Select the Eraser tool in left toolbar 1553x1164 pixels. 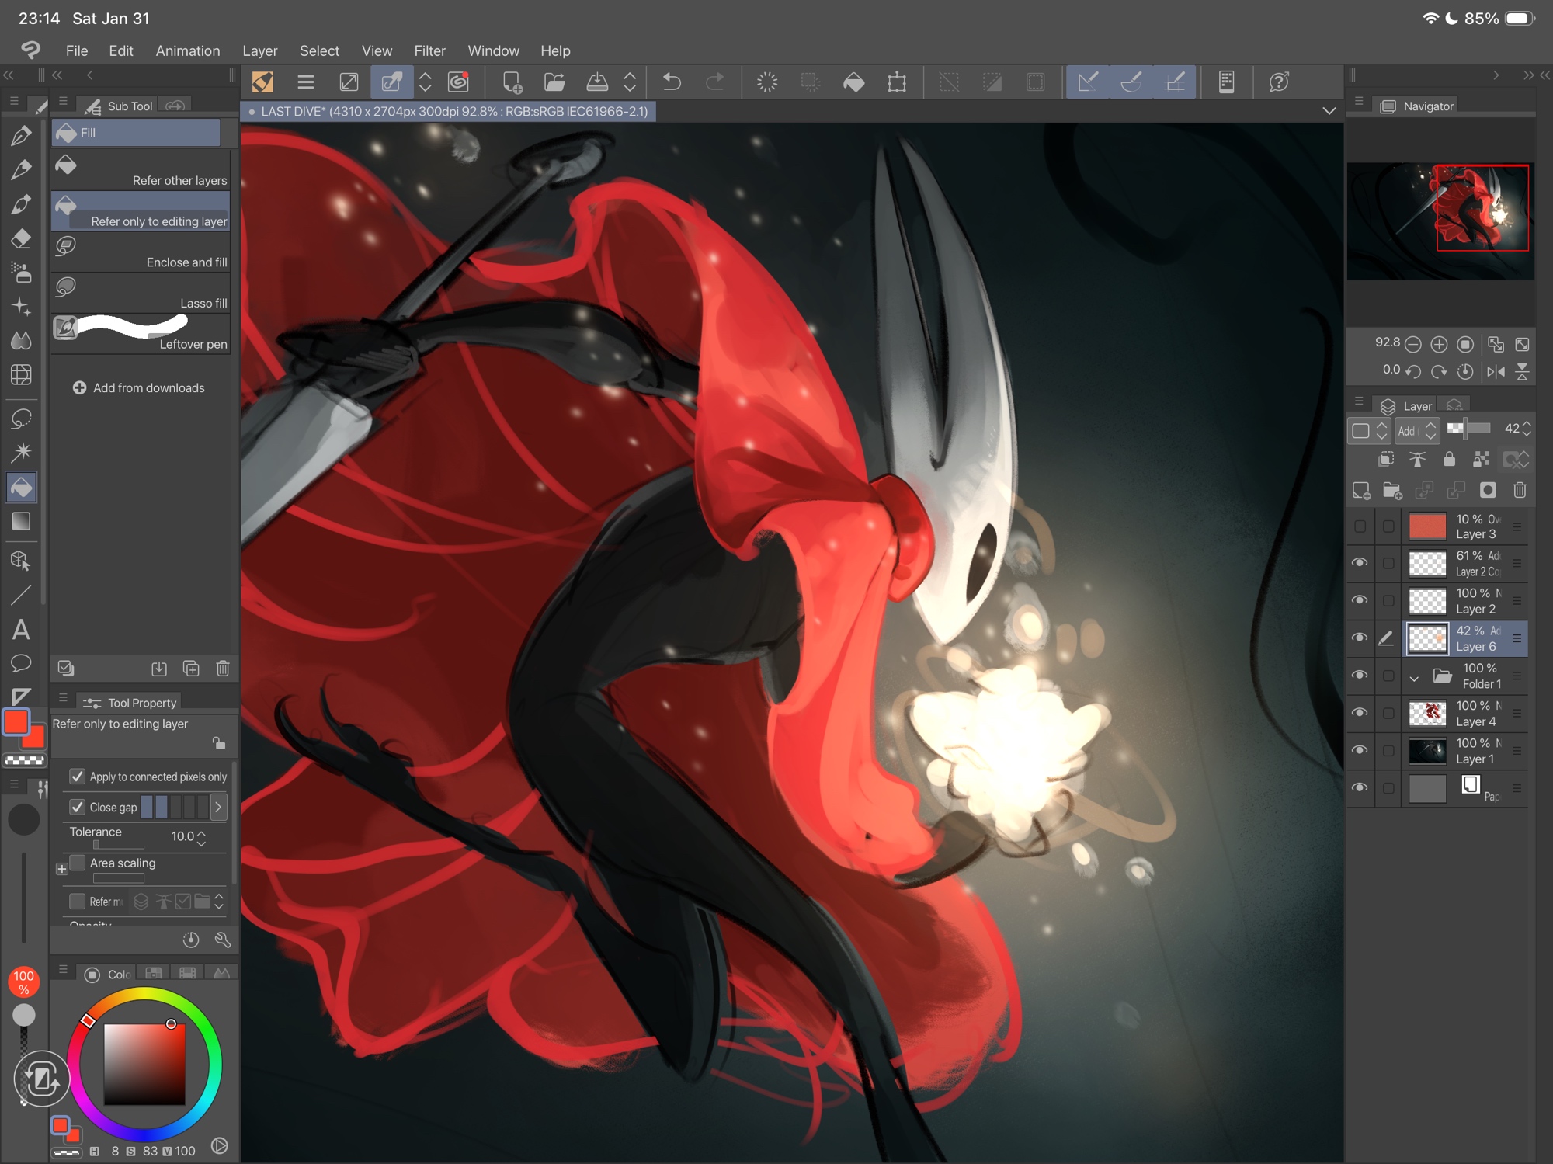pyautogui.click(x=21, y=238)
